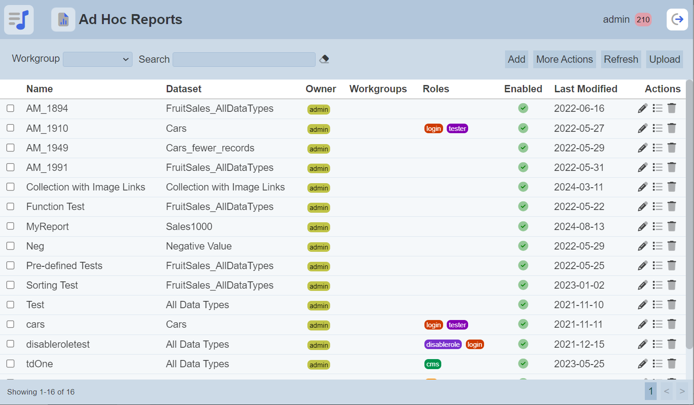Click the Add button
The image size is (694, 405).
click(x=516, y=59)
